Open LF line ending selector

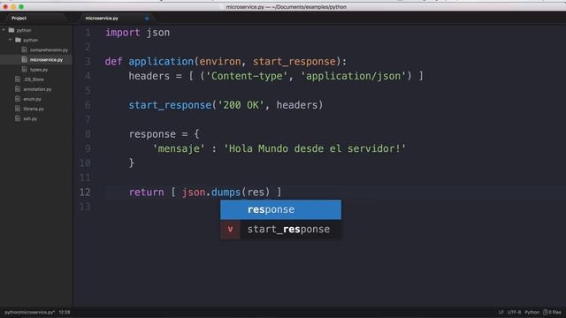501,312
